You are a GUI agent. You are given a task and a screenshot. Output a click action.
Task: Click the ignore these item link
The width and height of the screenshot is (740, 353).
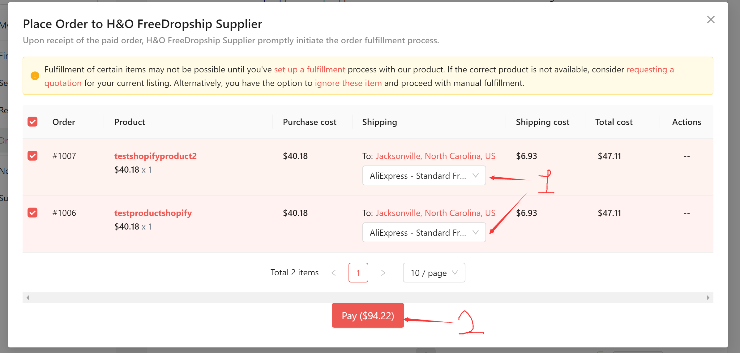[348, 83]
